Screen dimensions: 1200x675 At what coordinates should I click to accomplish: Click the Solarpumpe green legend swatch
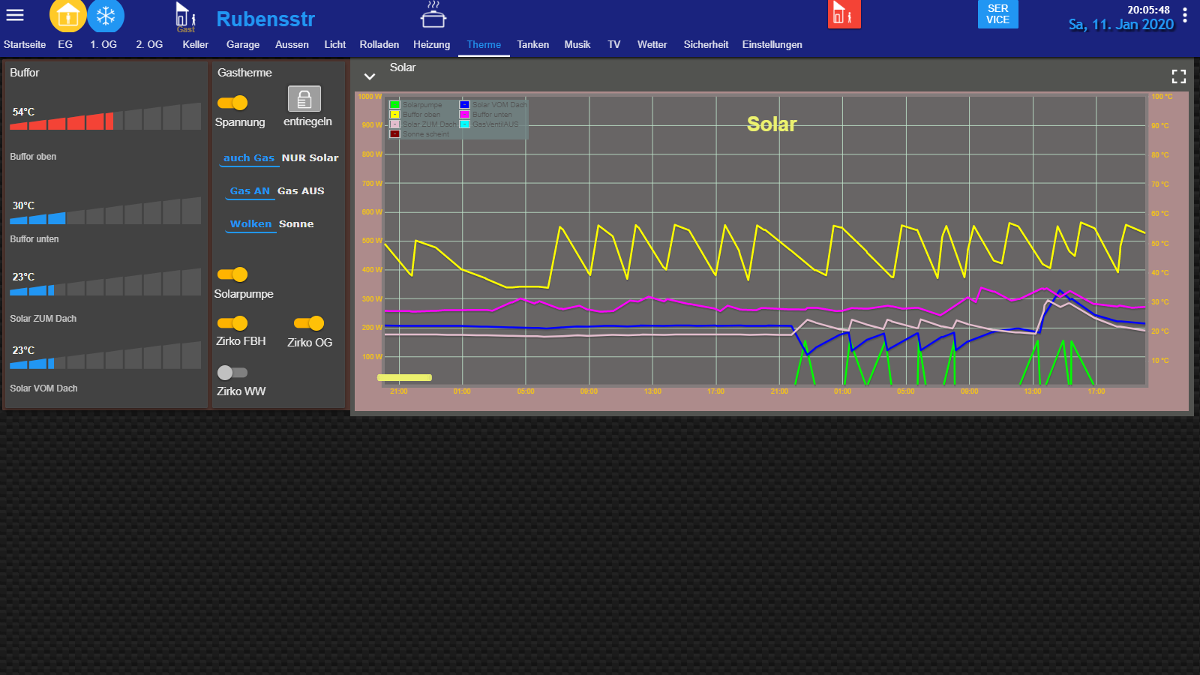(394, 105)
